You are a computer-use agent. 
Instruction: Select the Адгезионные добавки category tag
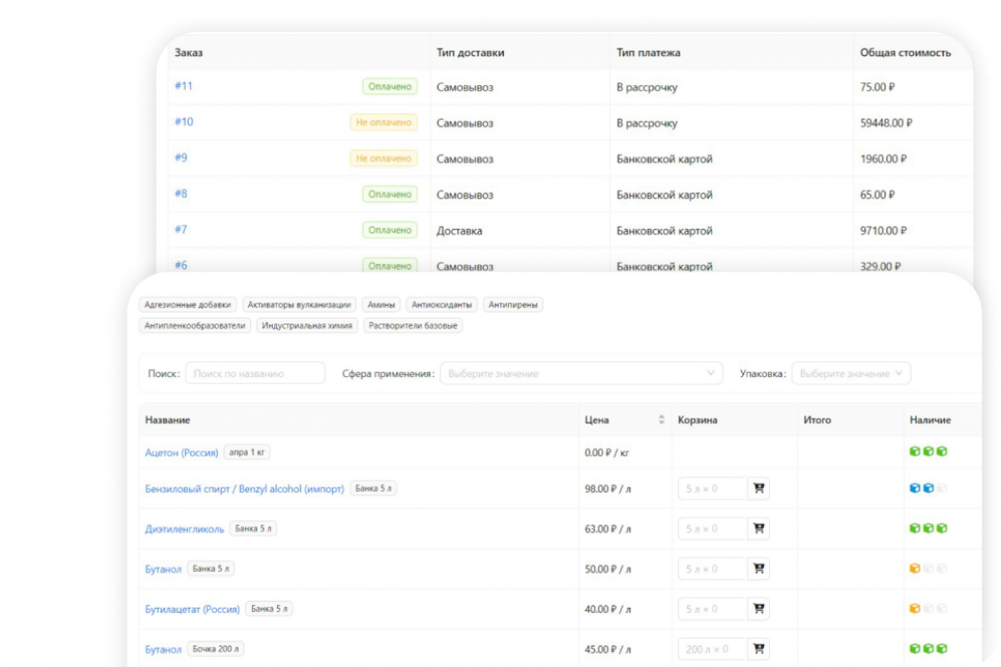(x=188, y=305)
